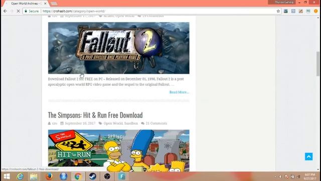Launch Firefox from the taskbar

(49, 176)
